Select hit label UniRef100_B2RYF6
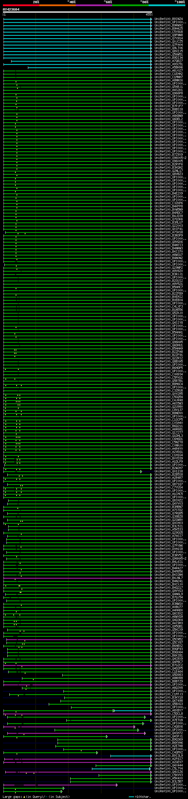Viewport: 188px width, 799px height. (x=169, y=164)
